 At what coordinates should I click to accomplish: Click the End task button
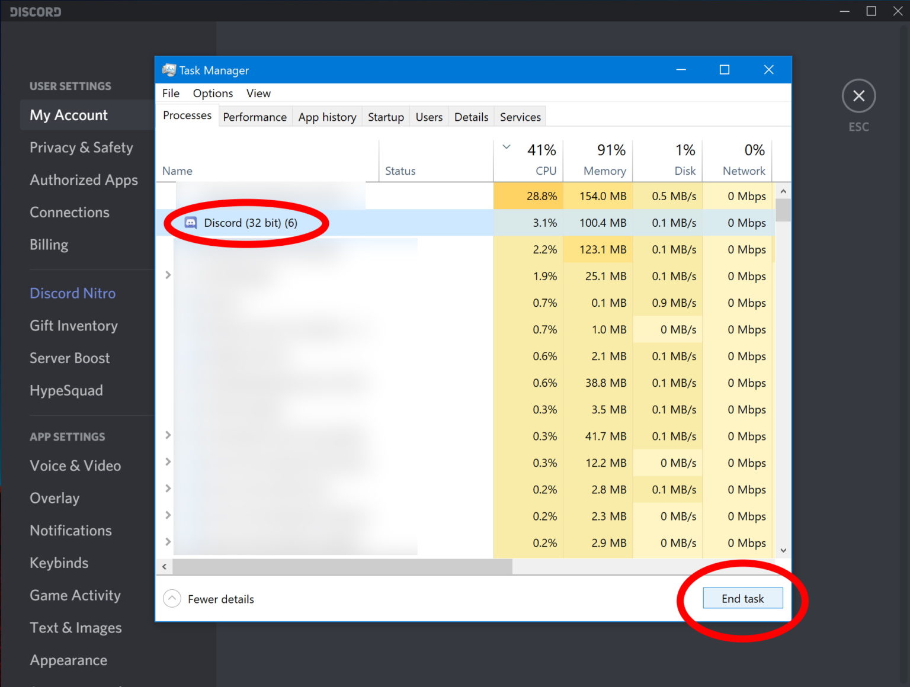[x=742, y=598]
